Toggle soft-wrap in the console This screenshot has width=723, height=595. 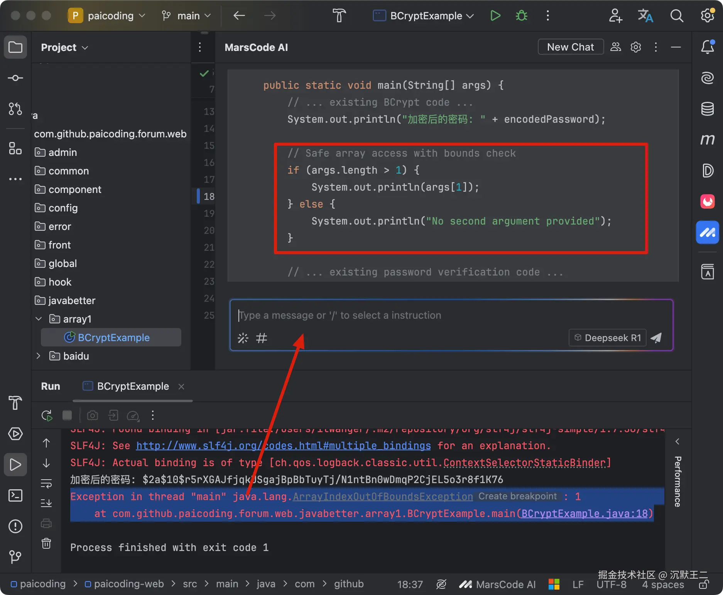coord(46,483)
